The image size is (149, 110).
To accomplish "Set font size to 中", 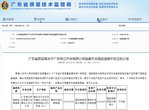I will coord(96,63).
